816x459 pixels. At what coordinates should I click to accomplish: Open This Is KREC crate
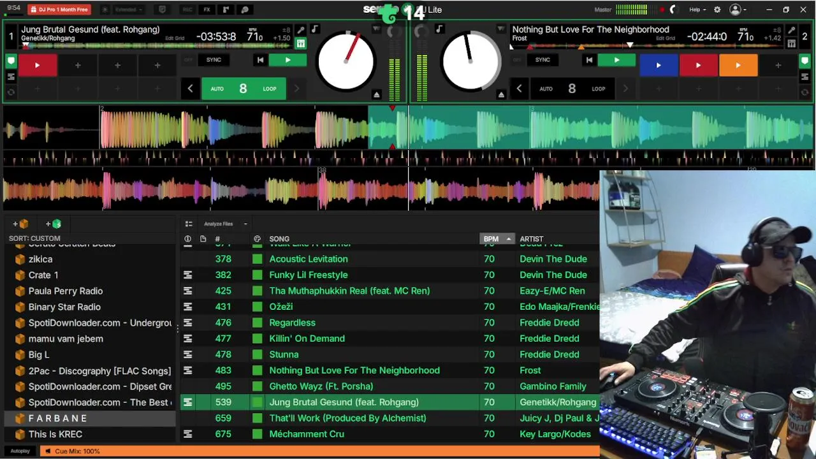55,434
